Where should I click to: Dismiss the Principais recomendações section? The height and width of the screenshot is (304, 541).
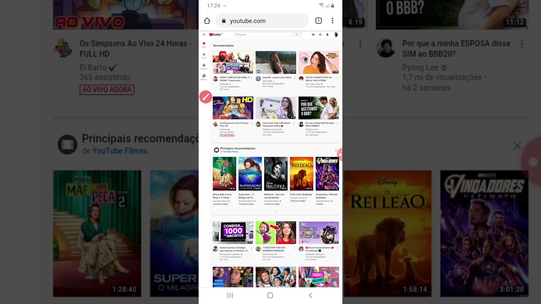(x=336, y=150)
